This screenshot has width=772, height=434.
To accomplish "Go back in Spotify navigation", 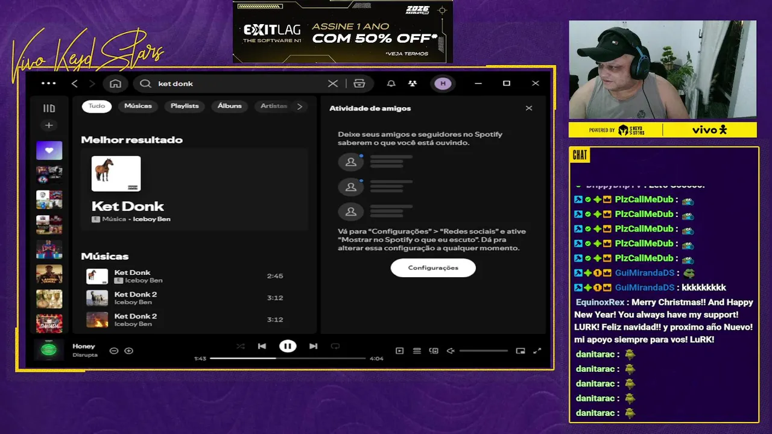I will click(75, 84).
